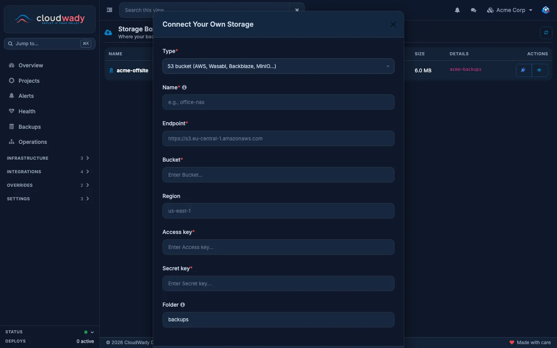
Task: Toggle the sidebar with the hamburger icon
Action: tap(109, 10)
